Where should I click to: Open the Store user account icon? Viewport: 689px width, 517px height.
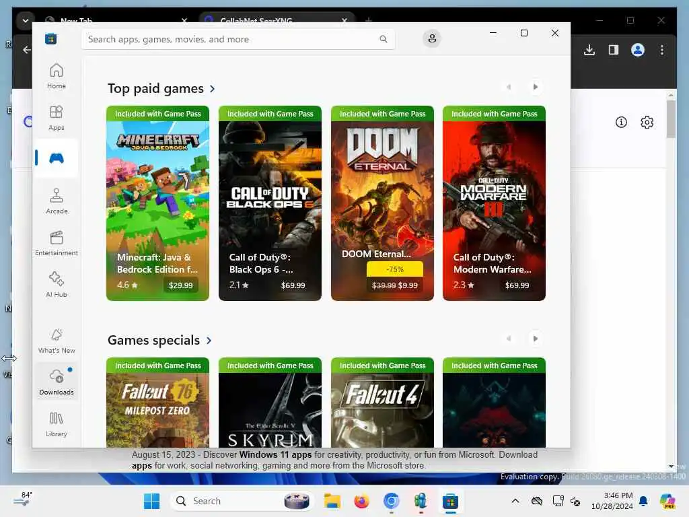point(432,38)
